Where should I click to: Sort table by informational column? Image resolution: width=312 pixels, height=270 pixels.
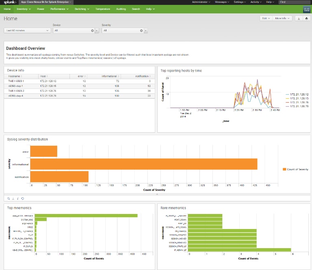[x=110, y=76]
